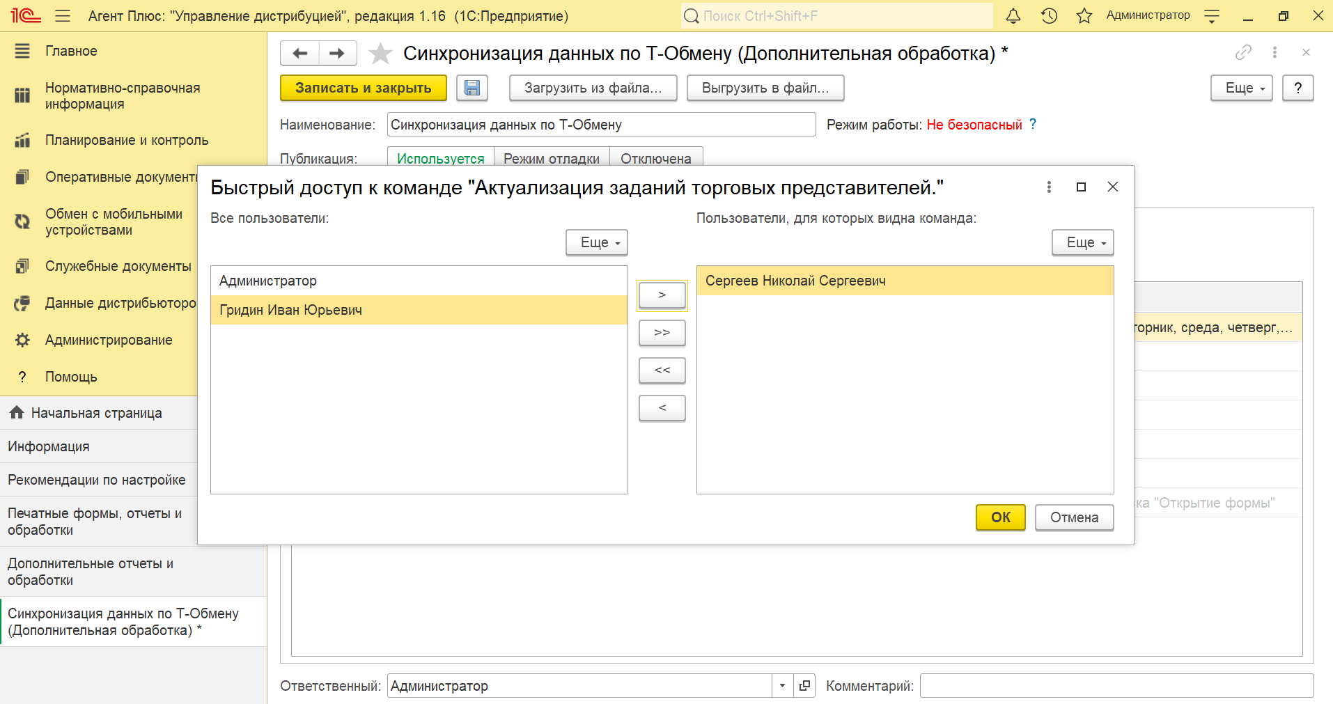Get link to the form chain icon

pos(1243,52)
